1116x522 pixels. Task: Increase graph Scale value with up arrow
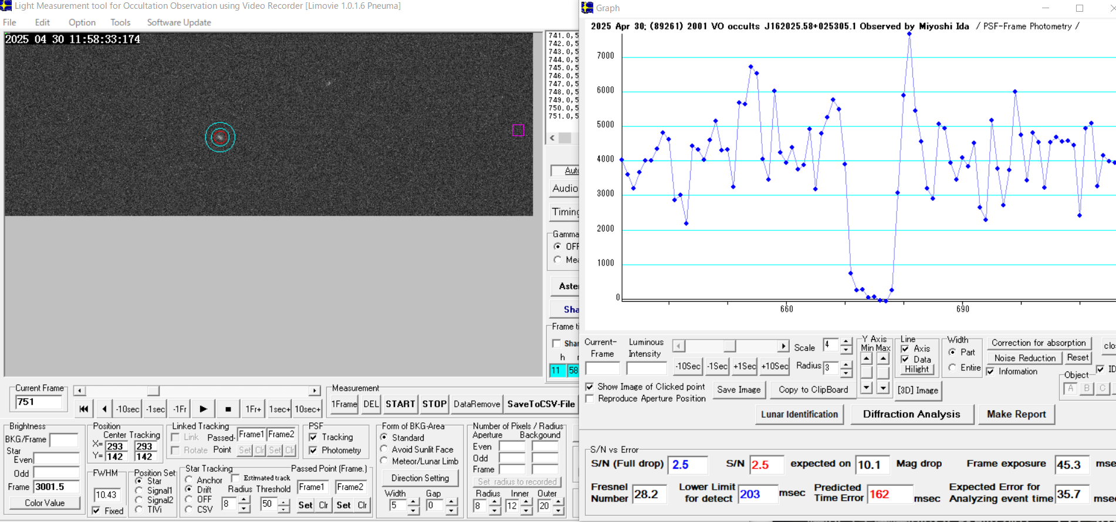point(846,341)
